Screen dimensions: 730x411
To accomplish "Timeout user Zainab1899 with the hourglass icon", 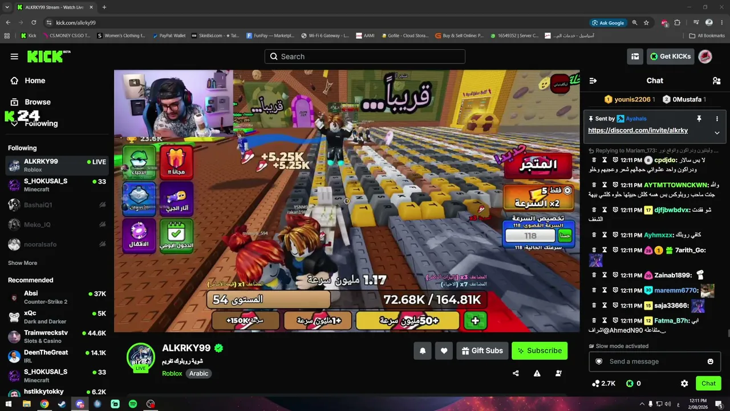I will (605, 275).
